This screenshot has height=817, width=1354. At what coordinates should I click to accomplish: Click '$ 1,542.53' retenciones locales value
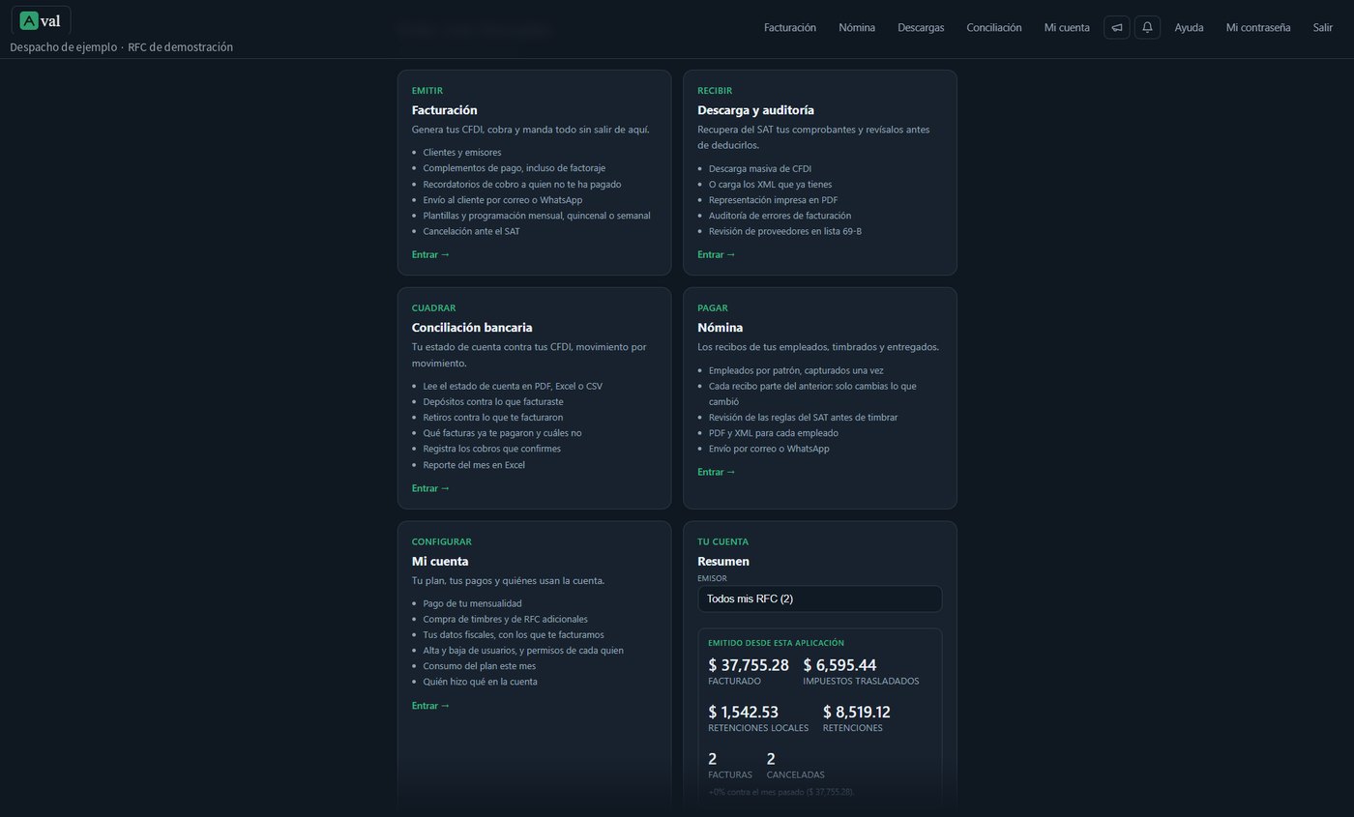pos(743,712)
